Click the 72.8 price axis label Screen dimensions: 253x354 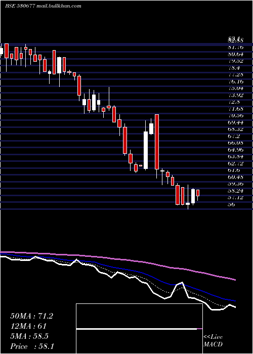[x=234, y=102]
